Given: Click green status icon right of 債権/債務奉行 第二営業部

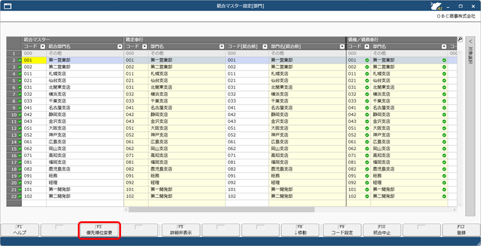Looking at the screenshot, I should click(x=444, y=67).
